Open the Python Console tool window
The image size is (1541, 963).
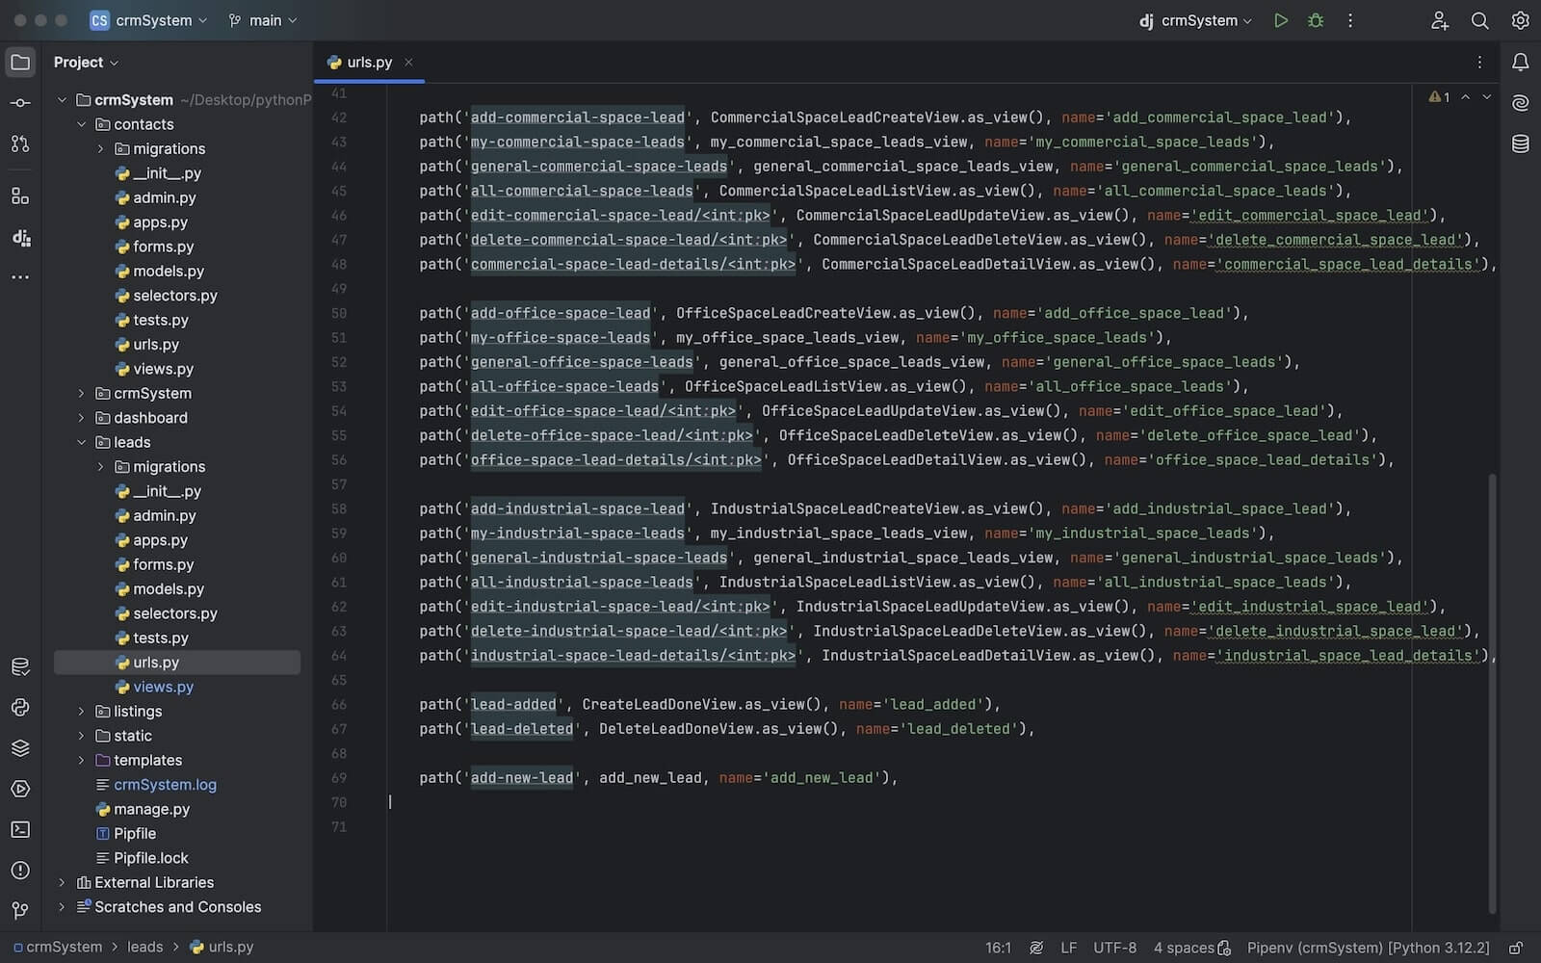point(20,708)
